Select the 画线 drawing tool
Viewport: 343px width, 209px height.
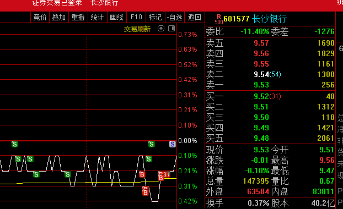point(116,17)
